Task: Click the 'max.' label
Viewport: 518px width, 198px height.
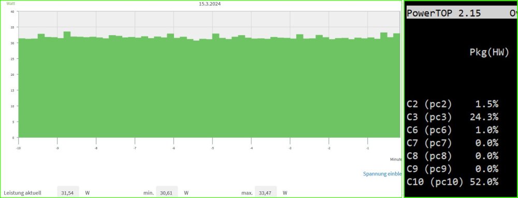Action: pyautogui.click(x=247, y=193)
